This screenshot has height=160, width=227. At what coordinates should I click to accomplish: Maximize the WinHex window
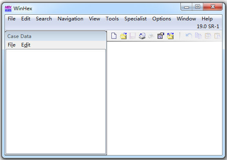point(198,7)
